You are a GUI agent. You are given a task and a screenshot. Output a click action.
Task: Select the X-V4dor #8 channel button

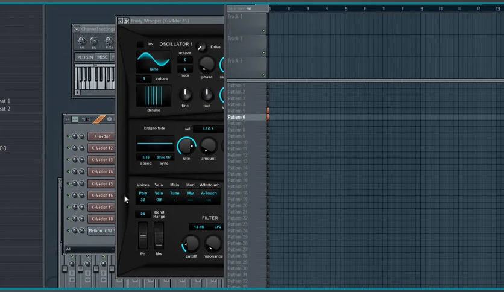point(101,220)
